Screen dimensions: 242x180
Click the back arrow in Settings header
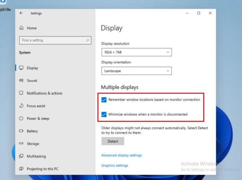(21, 13)
